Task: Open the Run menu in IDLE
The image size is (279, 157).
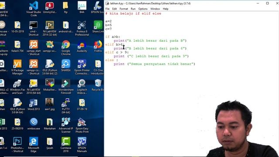Action: click(x=133, y=9)
